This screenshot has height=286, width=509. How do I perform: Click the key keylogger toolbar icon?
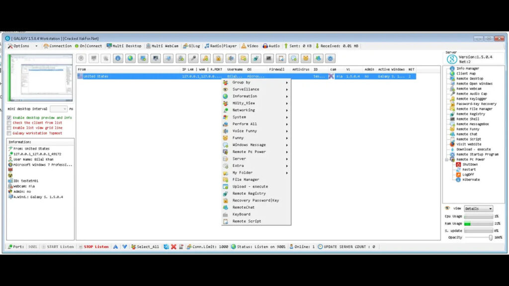pos(205,59)
